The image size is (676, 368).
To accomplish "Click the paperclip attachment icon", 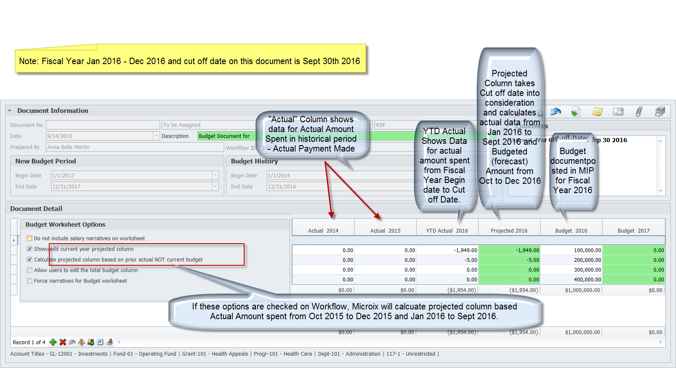I will [x=639, y=112].
